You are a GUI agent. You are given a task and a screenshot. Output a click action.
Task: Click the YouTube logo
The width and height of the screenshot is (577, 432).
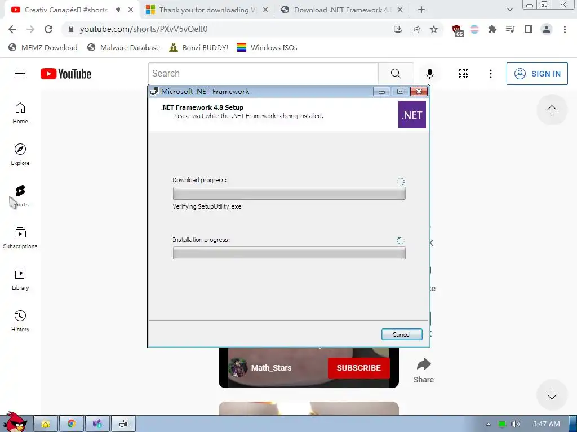[66, 74]
